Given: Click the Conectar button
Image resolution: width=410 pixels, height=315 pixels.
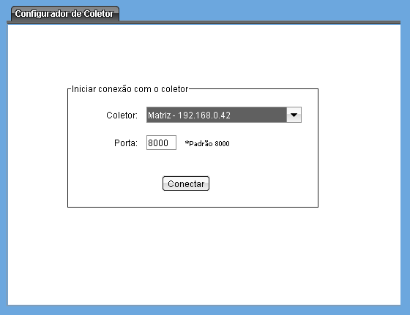Looking at the screenshot, I should (186, 183).
